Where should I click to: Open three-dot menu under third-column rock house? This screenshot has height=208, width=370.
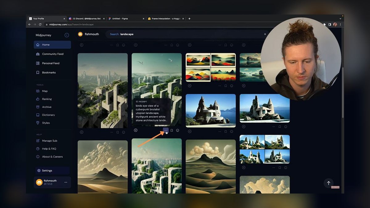coord(220,131)
